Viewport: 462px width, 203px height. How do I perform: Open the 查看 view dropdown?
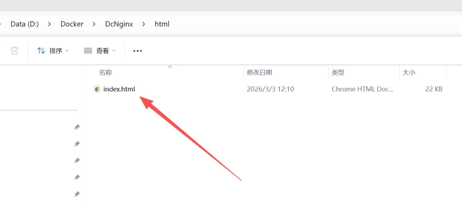tap(100, 50)
